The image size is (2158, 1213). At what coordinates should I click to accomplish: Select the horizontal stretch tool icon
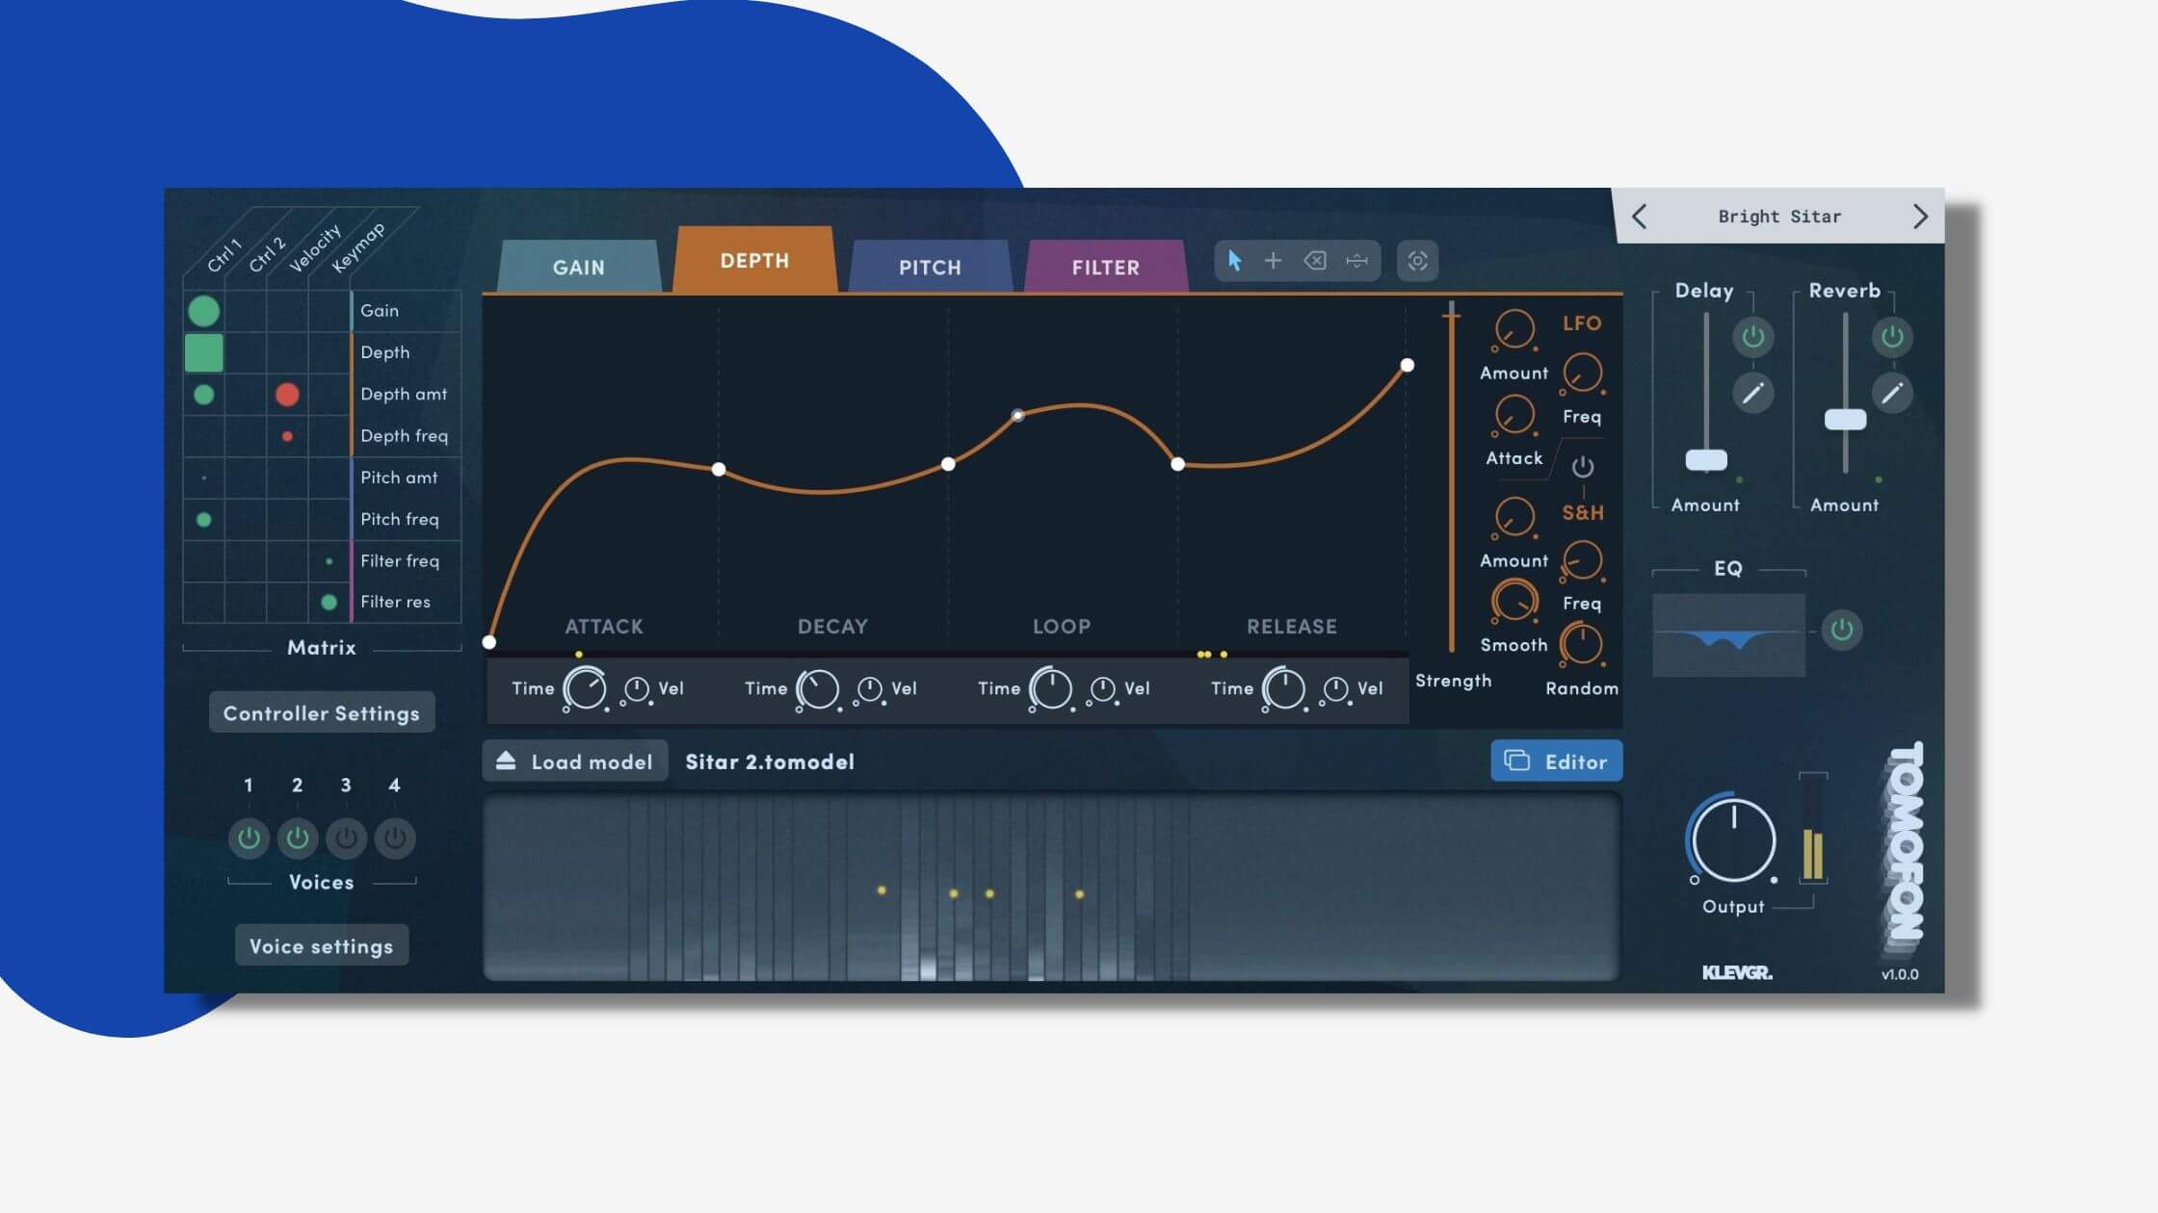tap(1356, 261)
